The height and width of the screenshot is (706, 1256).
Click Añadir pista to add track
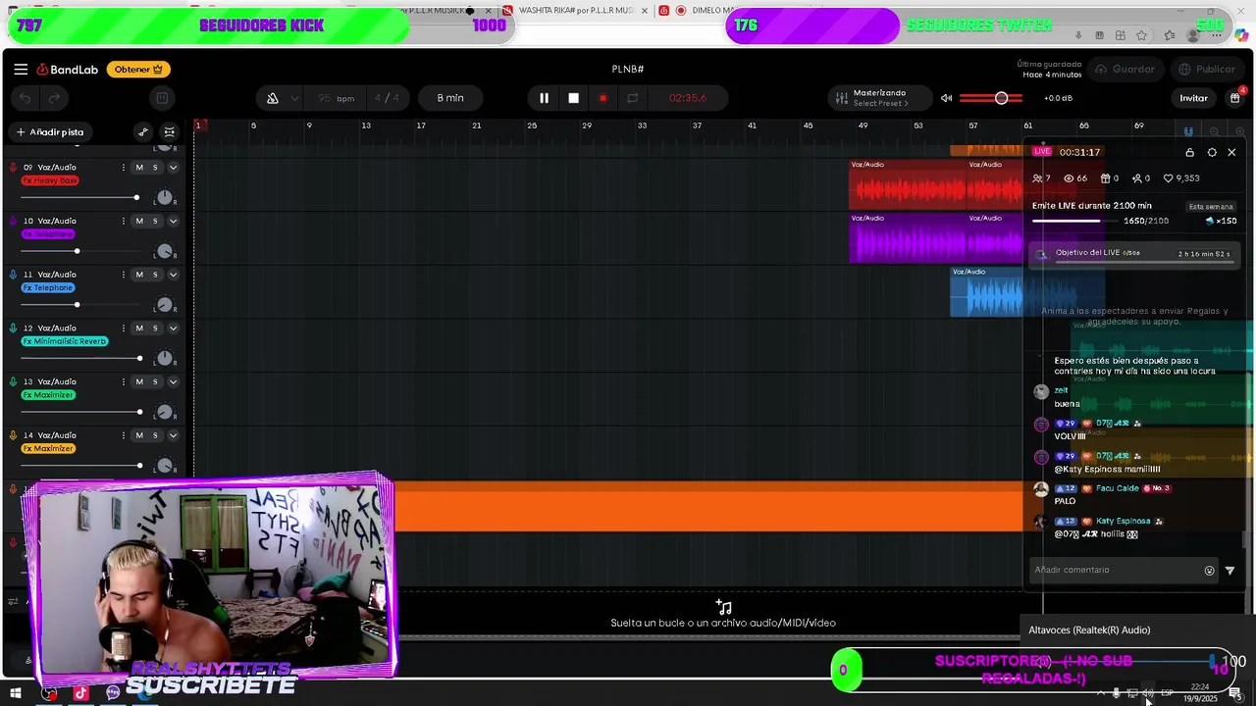click(49, 132)
